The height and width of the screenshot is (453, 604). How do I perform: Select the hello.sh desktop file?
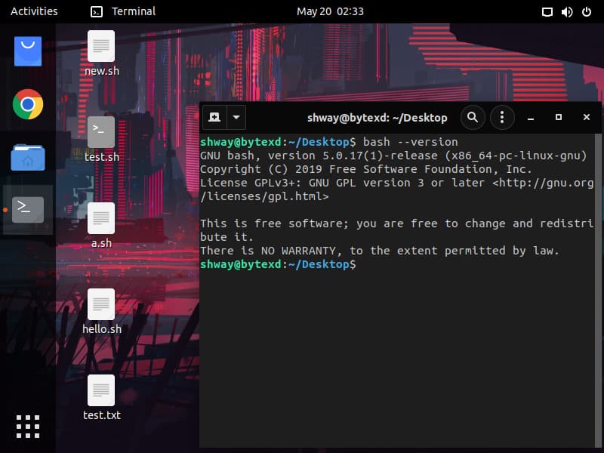click(101, 312)
